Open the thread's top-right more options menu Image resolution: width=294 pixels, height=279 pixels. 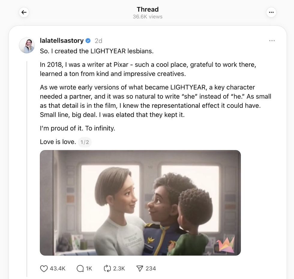click(271, 12)
